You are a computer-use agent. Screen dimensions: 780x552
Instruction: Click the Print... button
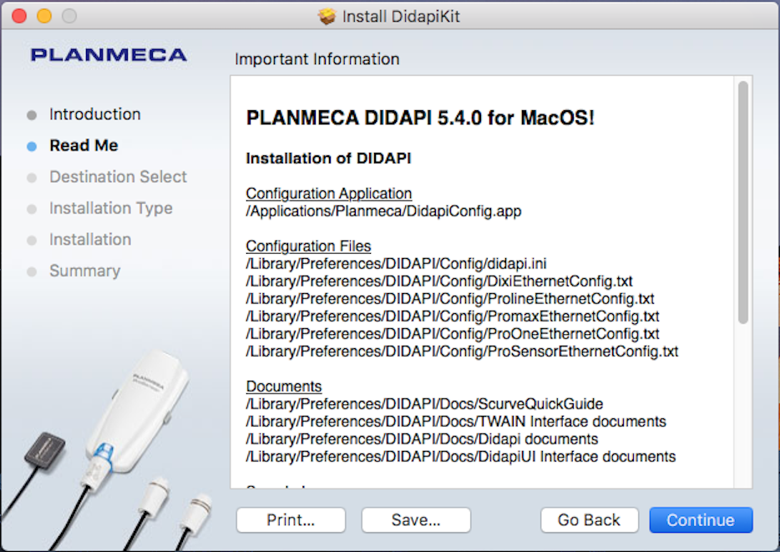coord(291,520)
